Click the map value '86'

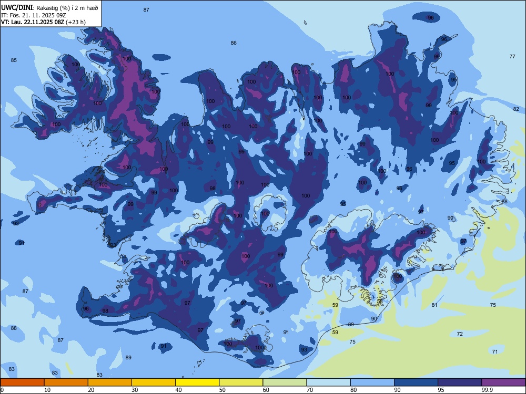coord(234,43)
